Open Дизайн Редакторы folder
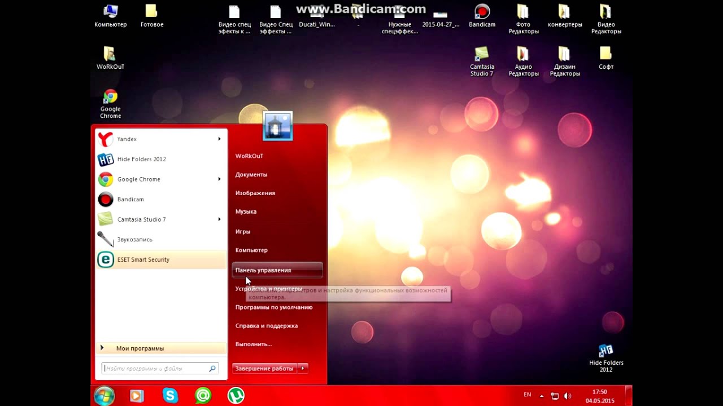This screenshot has height=406, width=723. [564, 61]
